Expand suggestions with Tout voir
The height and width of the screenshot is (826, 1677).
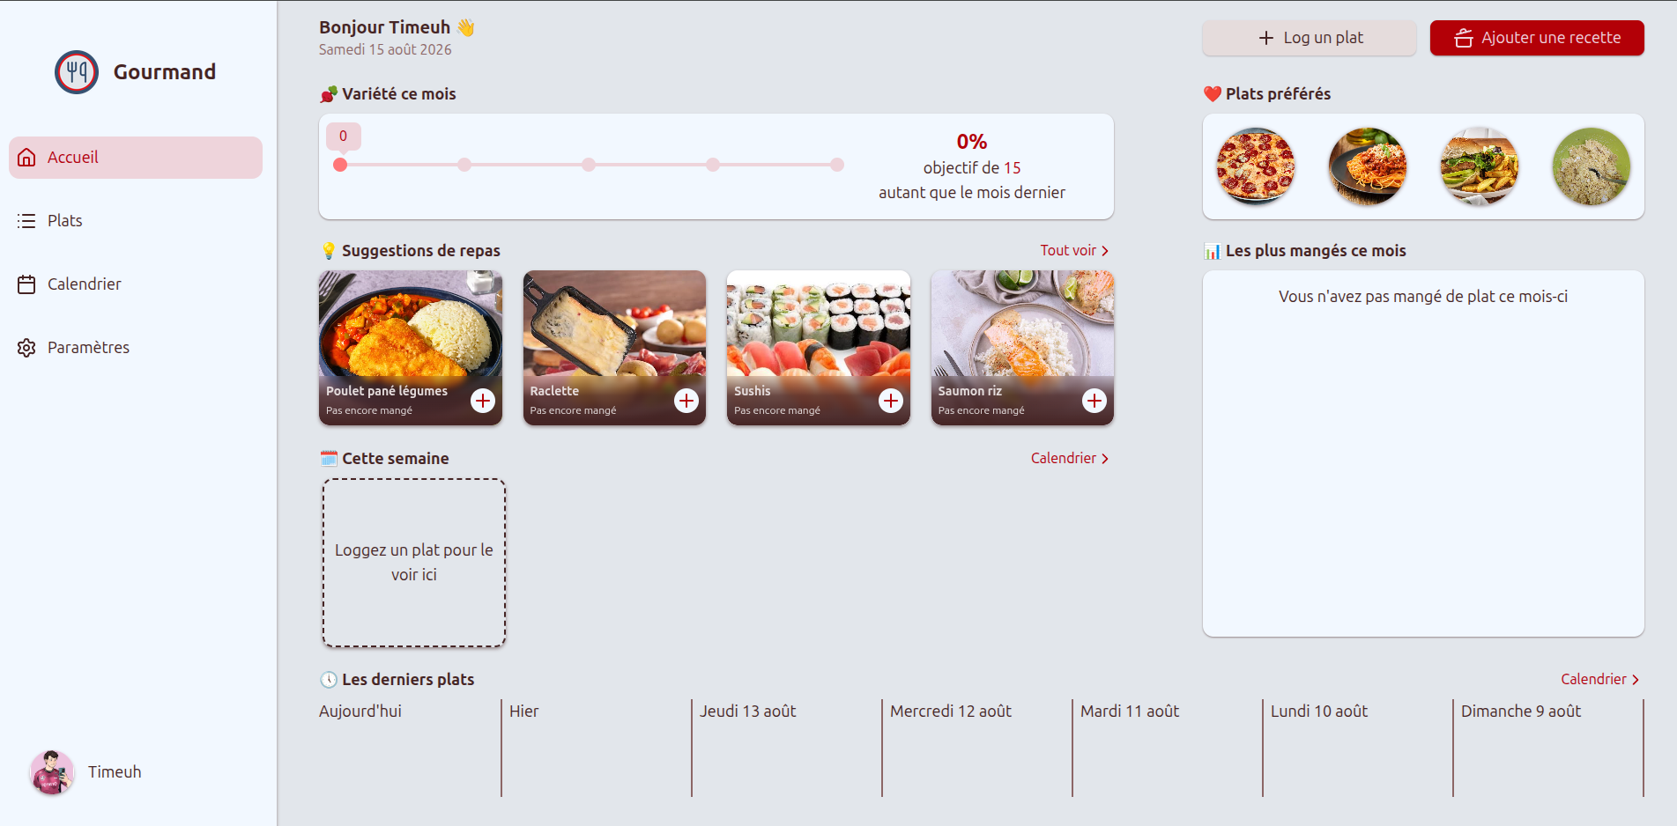tap(1074, 251)
